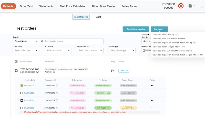Check the 2307010009 order checkbox

[22, 100]
